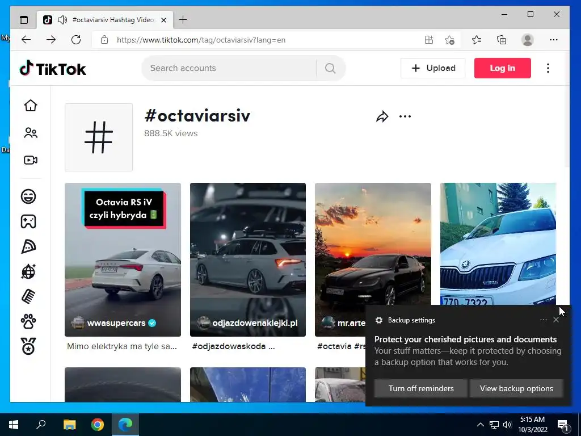Click Turn off reminders
Viewport: 581px width, 436px height.
pos(421,388)
